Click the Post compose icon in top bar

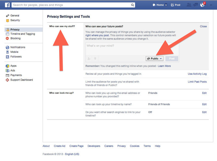[172, 5]
